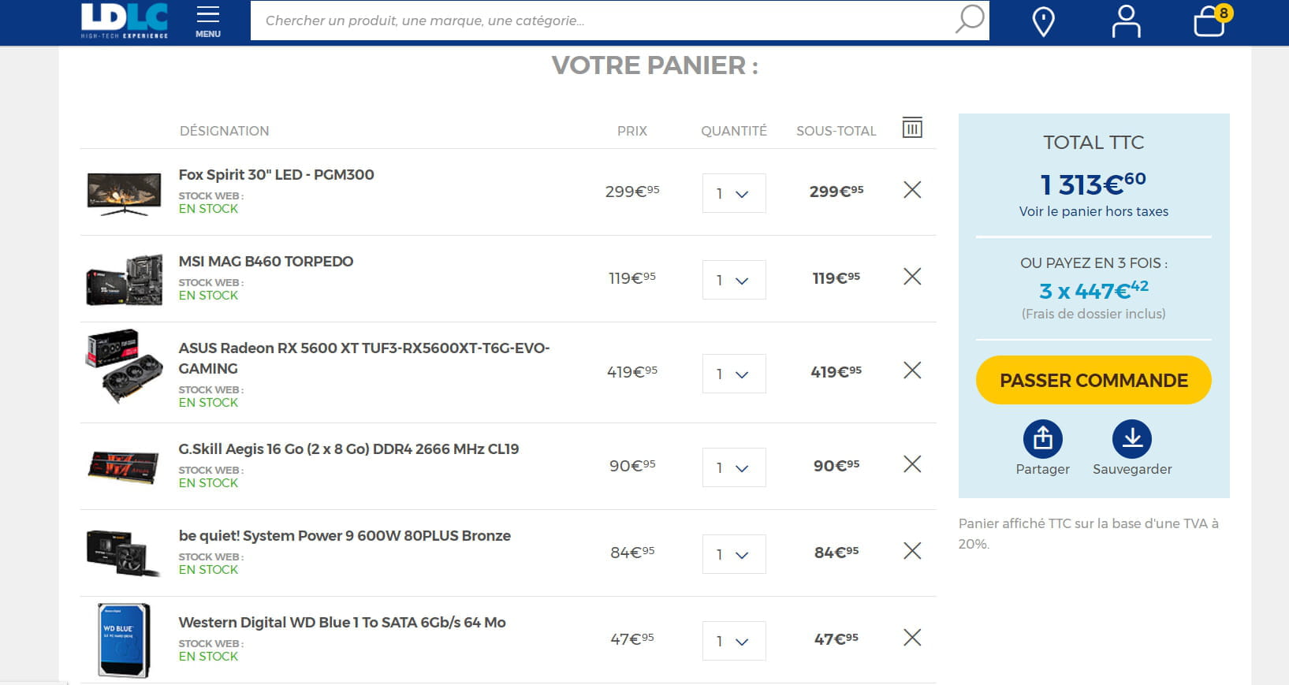Screen dimensions: 1289x685
Task: Click the QUANTITÉ column header
Action: coord(734,131)
